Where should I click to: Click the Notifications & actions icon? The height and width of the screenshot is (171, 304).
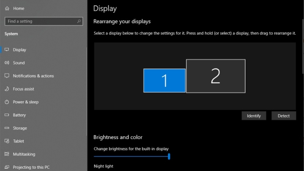7,76
